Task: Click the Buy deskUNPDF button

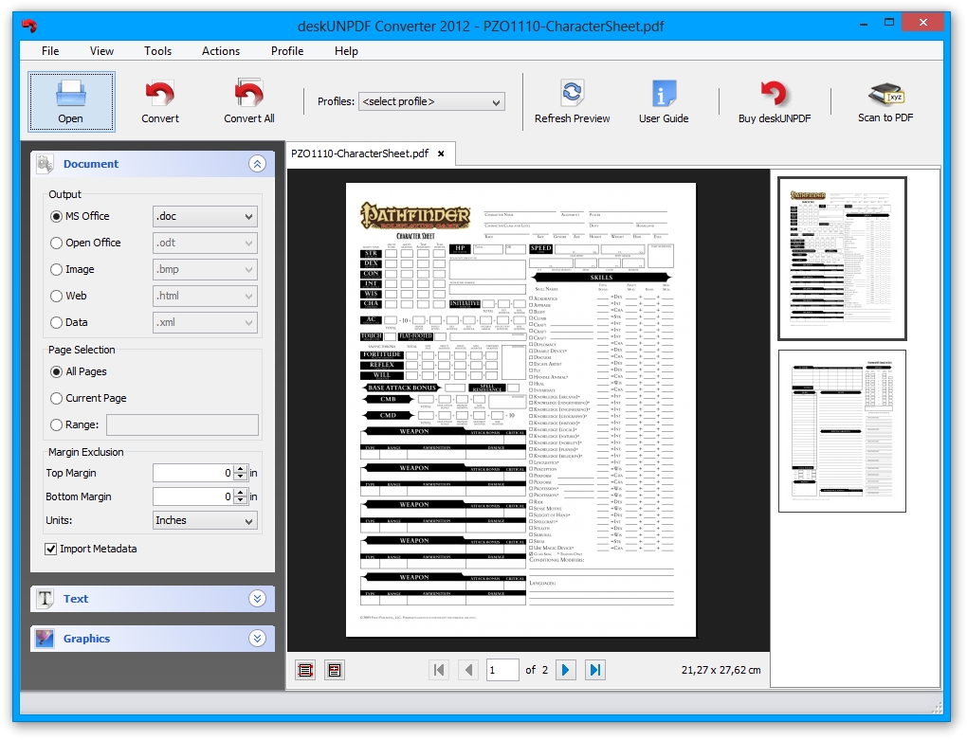Action: 775,101
